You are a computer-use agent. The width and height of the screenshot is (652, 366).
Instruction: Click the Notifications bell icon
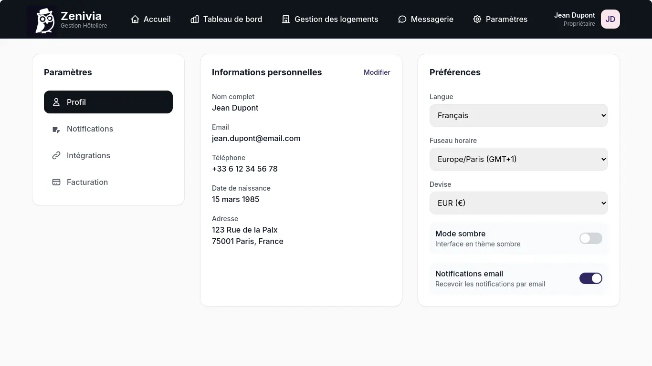point(56,129)
